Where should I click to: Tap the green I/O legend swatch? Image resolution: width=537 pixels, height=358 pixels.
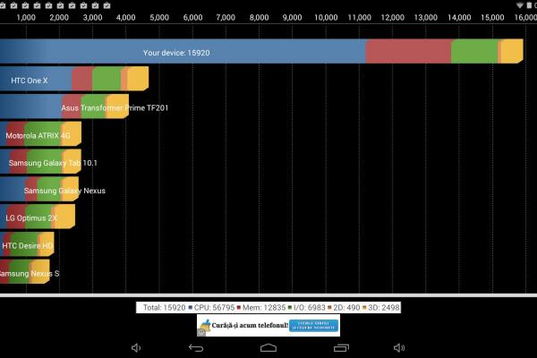pyautogui.click(x=290, y=307)
